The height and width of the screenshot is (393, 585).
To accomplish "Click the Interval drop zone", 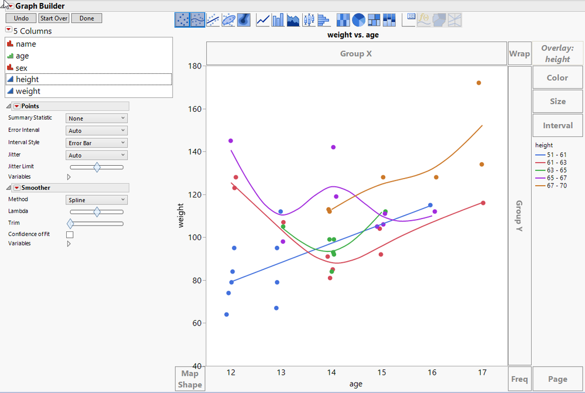I will coord(557,125).
